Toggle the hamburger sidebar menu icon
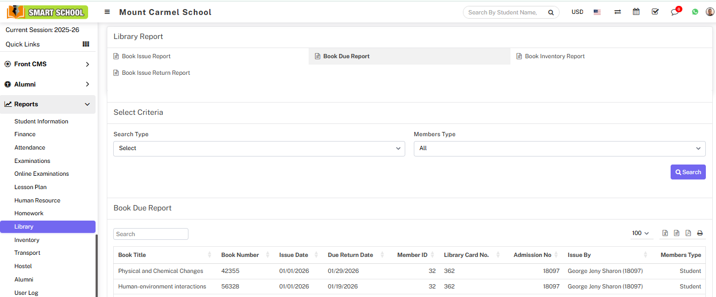716x297 pixels. coord(107,12)
